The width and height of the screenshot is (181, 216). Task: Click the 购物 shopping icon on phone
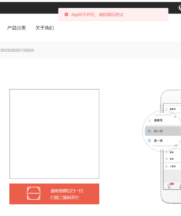pyautogui.click(x=166, y=152)
